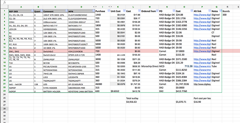Open microchip Alt link in the U1 row
240x123 pixels.
pos(202,66)
